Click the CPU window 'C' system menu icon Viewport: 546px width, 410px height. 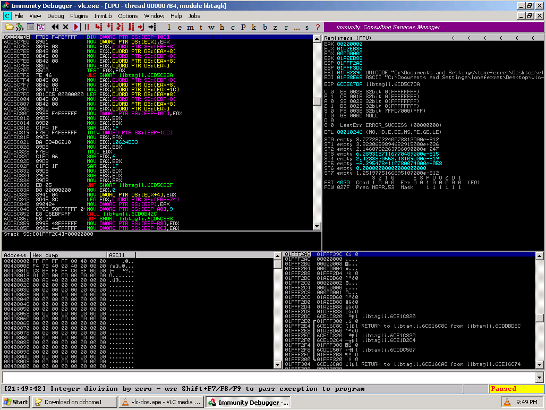point(7,16)
